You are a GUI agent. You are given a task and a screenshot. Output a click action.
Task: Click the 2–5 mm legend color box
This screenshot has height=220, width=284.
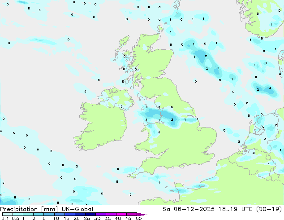[39, 214]
